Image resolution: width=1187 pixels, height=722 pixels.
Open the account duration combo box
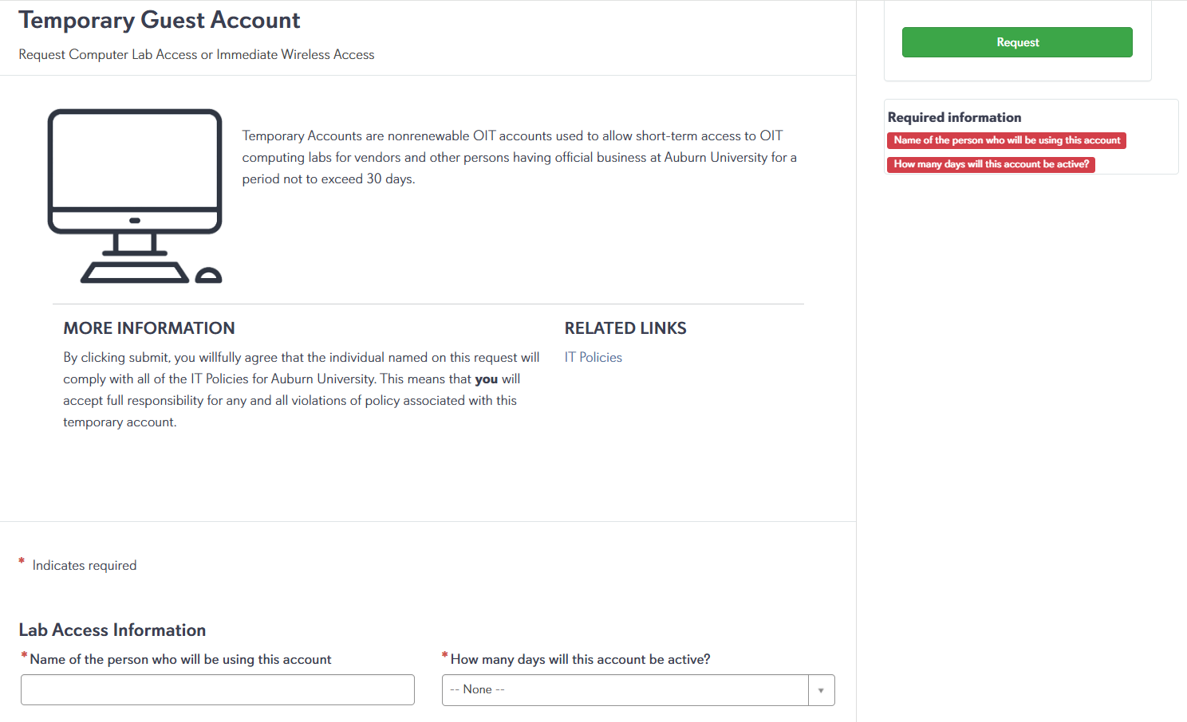click(630, 689)
